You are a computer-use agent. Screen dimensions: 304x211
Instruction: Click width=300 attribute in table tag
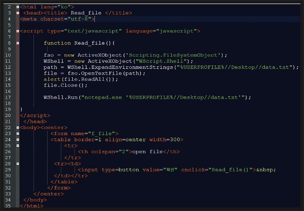(165, 140)
